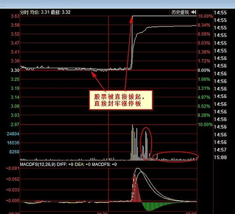The height and width of the screenshot is (214, 235).
Task: Select the 3.36 price axis label
Action: coord(15,61)
